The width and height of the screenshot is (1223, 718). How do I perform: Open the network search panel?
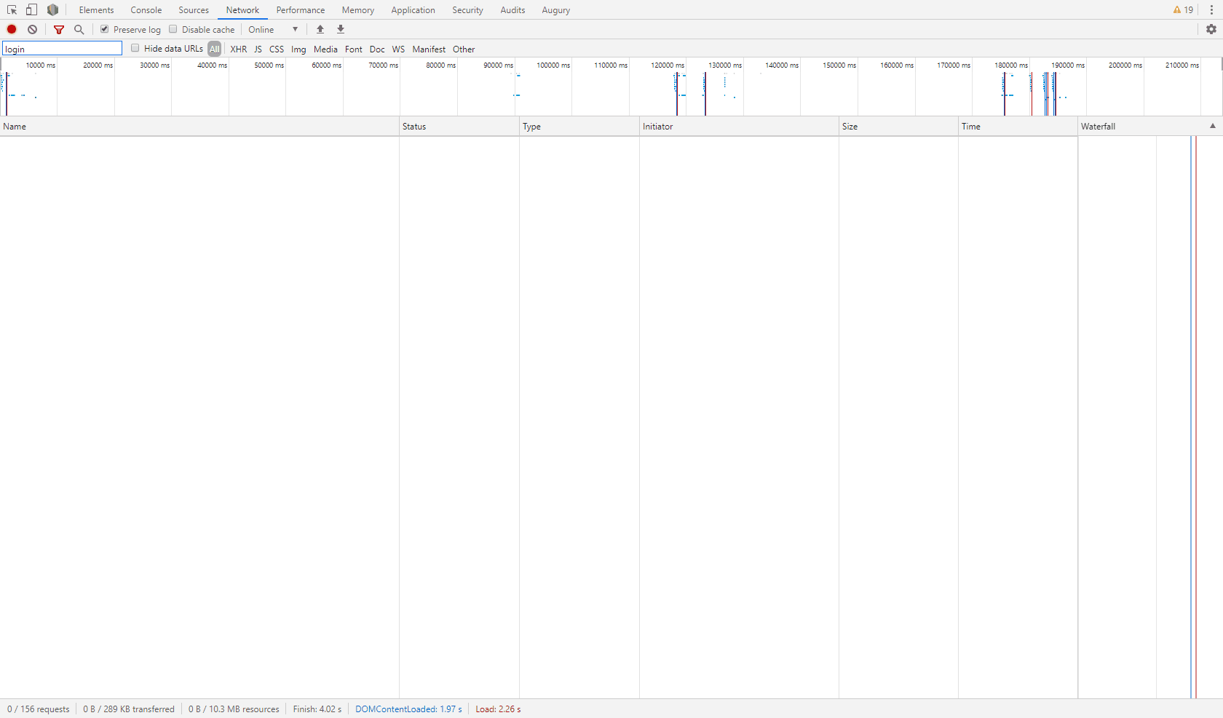(79, 29)
